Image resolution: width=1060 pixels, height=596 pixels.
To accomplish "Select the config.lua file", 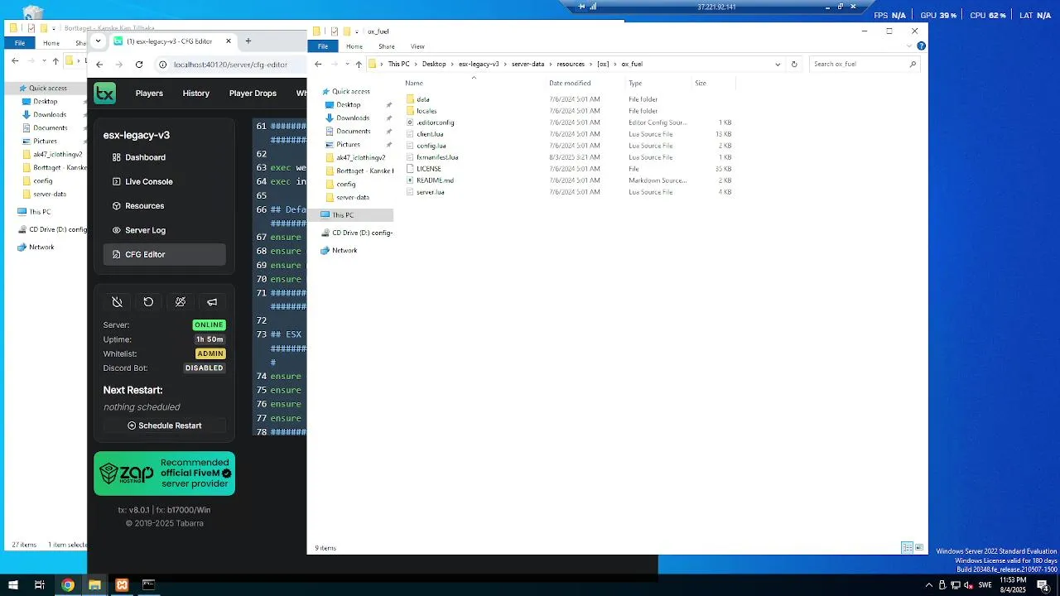I will [x=431, y=146].
